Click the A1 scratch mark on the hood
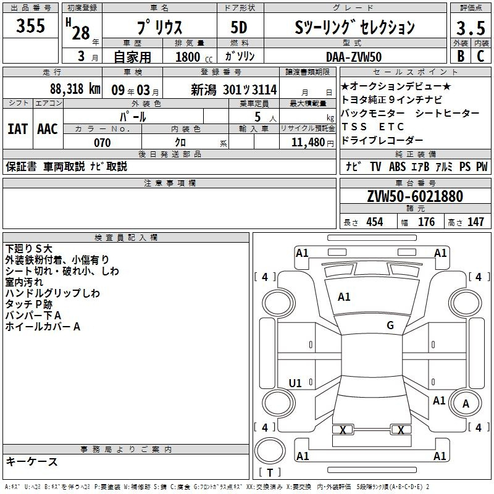 tap(344, 297)
